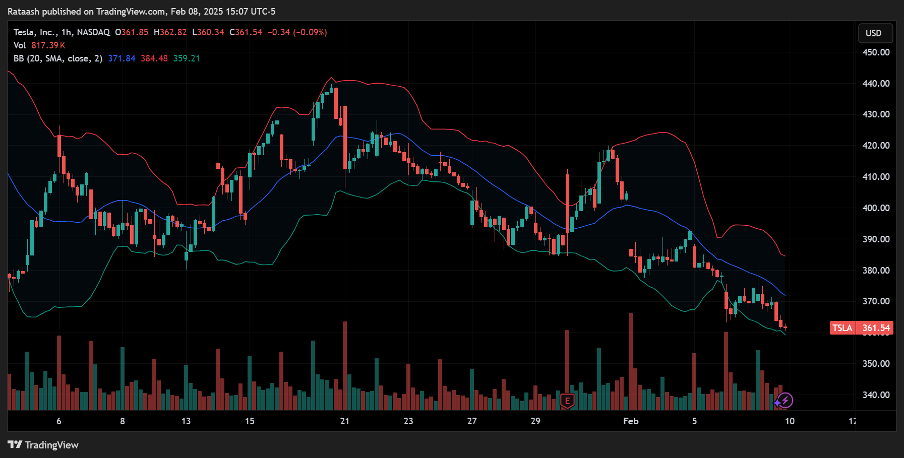Click the '29' date on time axis
The width and height of the screenshot is (904, 458).
click(535, 421)
